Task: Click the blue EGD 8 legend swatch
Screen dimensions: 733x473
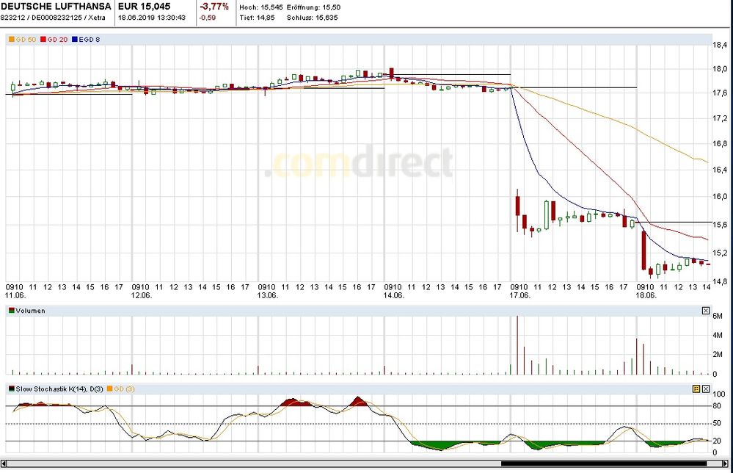Action: coord(74,40)
